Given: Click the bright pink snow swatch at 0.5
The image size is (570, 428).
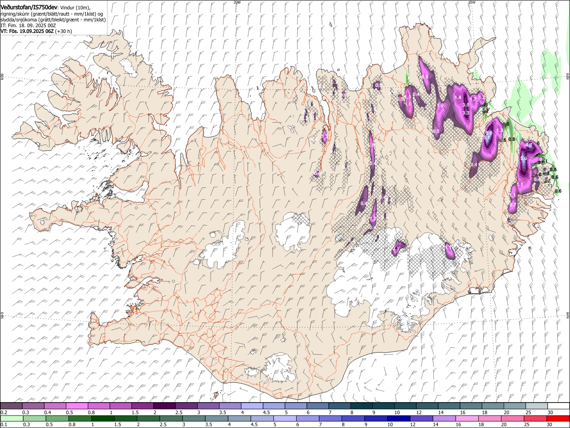Looking at the screenshot, I should click(77, 406).
